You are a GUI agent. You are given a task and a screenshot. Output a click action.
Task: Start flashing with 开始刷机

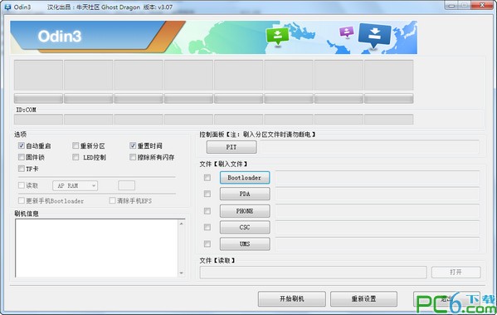pos(291,299)
